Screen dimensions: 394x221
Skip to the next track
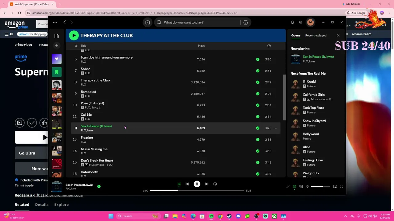207,184
